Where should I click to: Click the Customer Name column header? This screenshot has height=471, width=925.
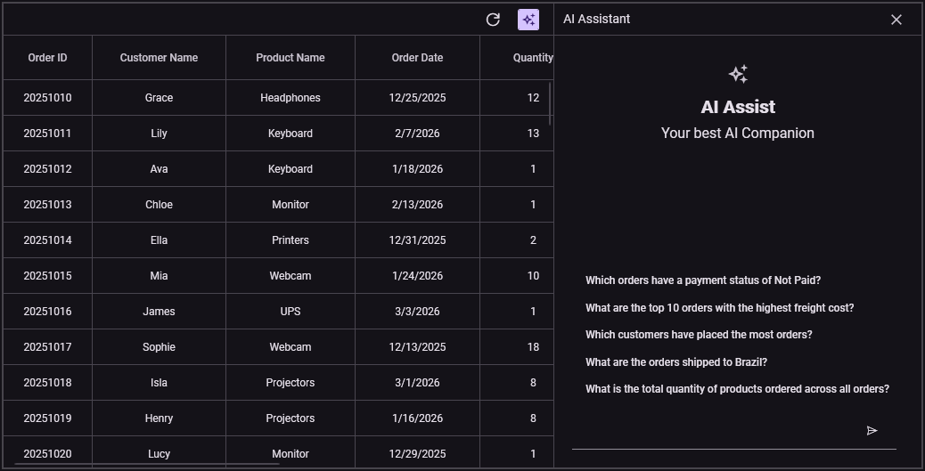[x=159, y=58]
